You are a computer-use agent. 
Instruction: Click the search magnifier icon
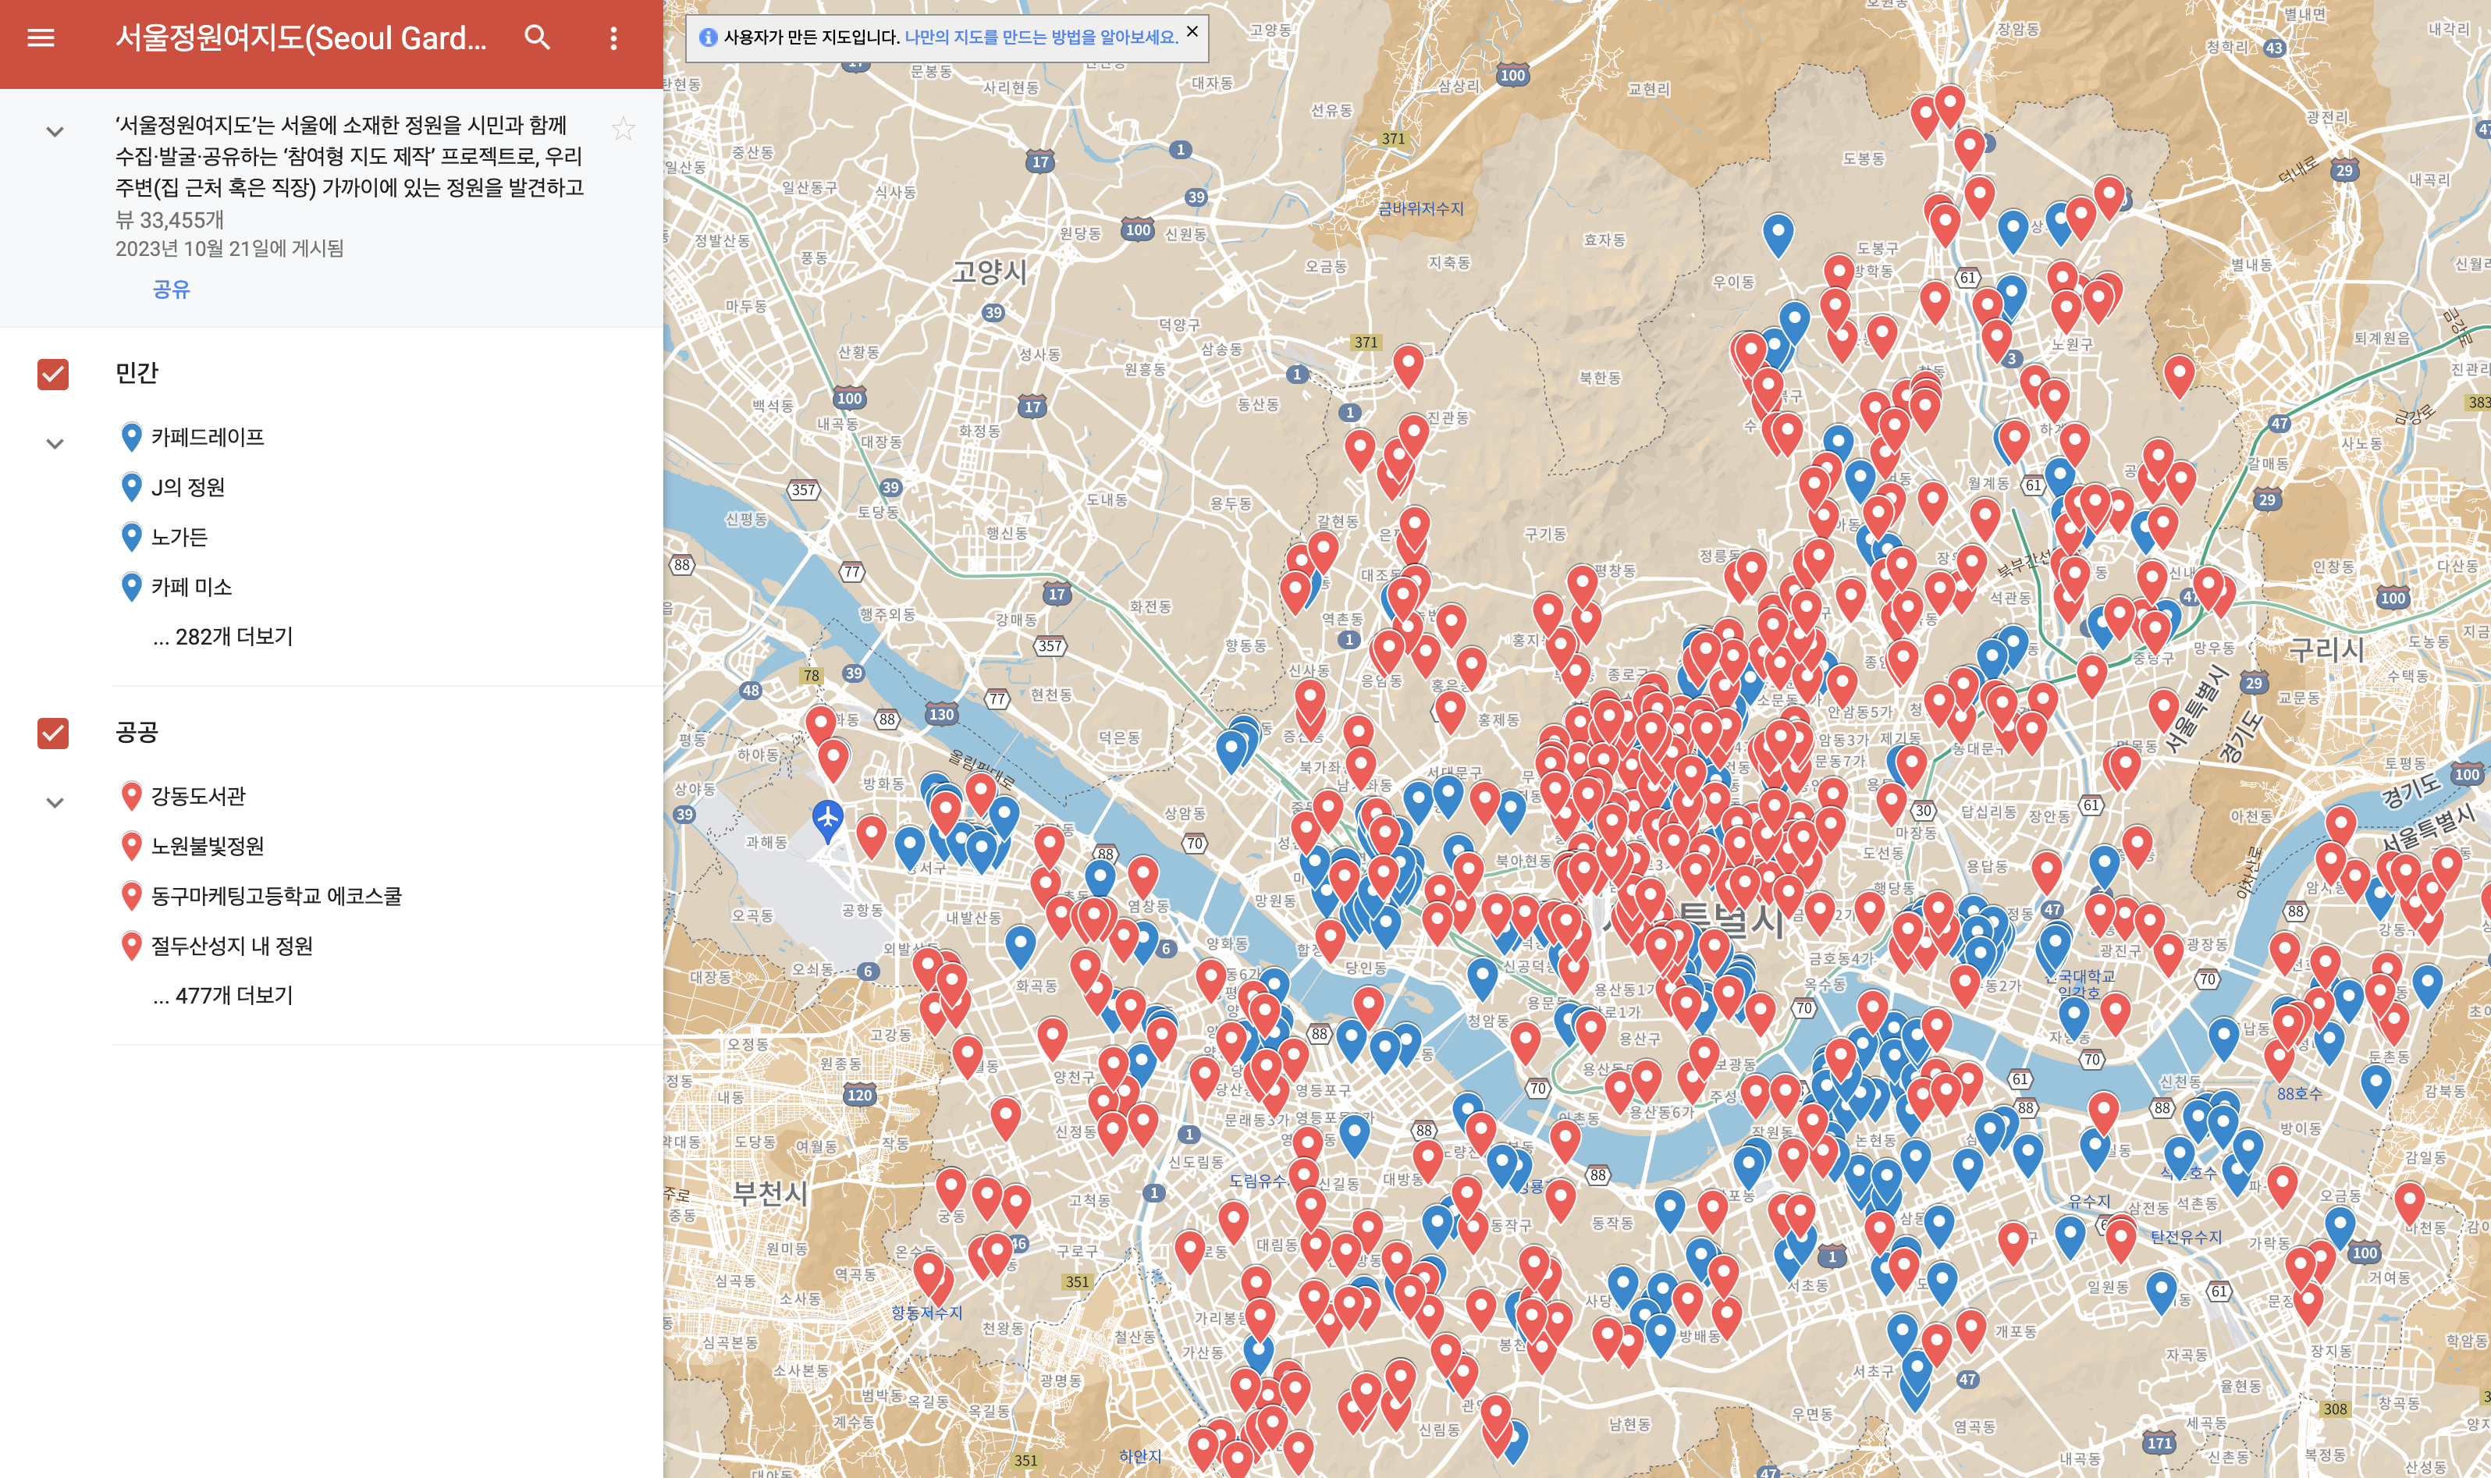coord(537,37)
